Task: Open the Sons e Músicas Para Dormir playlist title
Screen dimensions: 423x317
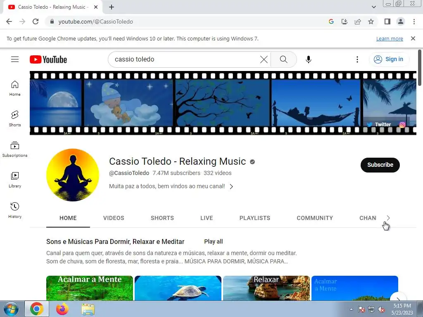Action: tap(115, 241)
